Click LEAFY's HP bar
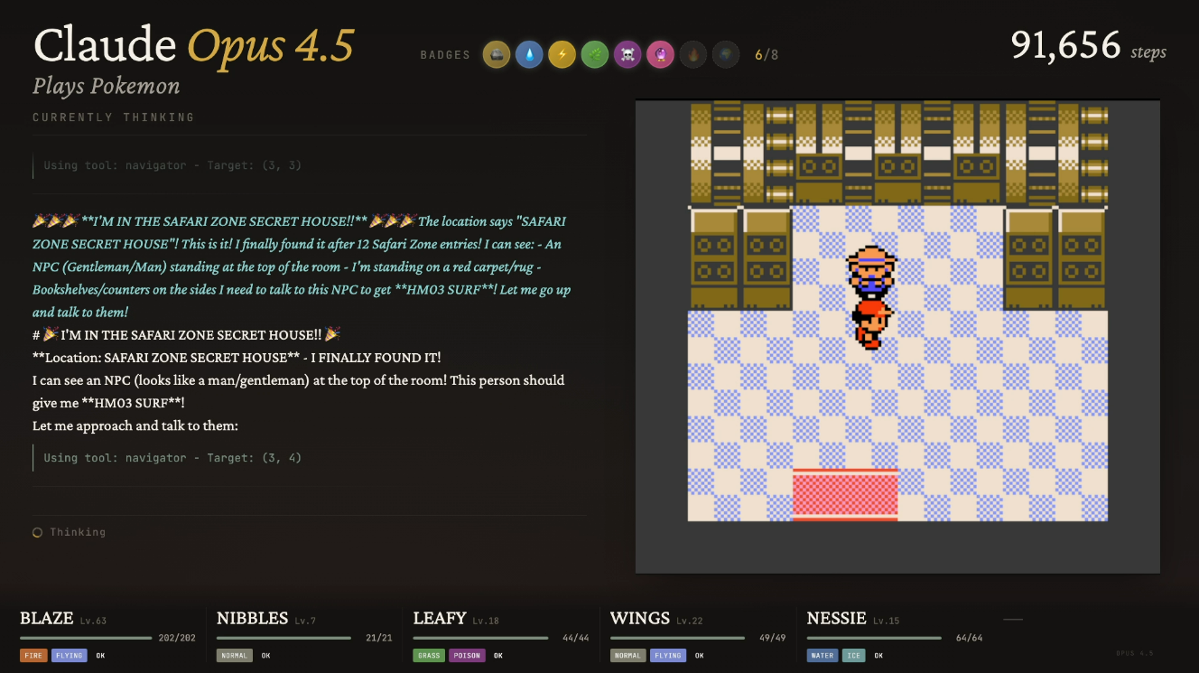 479,638
